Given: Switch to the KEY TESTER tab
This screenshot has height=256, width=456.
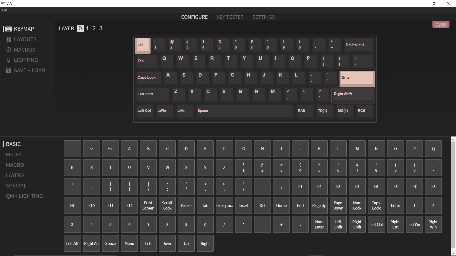Looking at the screenshot, I should (230, 17).
